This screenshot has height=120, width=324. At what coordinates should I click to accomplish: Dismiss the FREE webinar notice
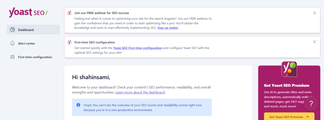[x=315, y=13]
